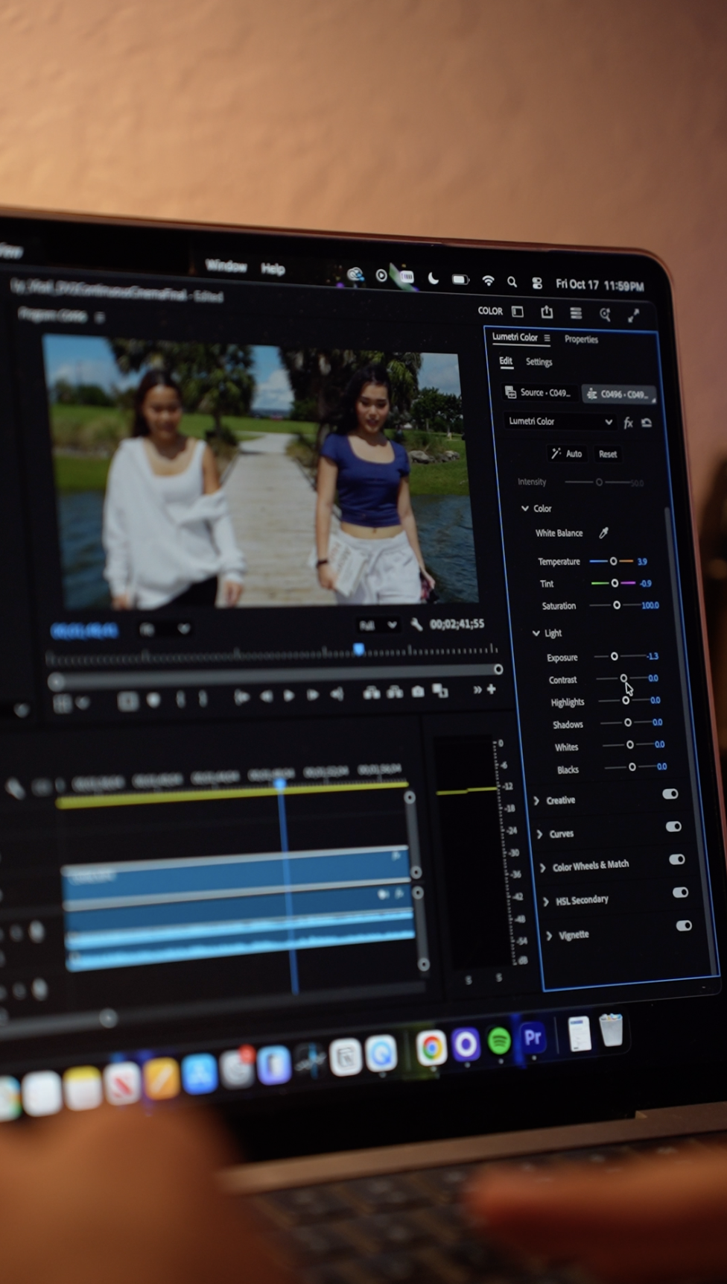Collapse the Light section chevron

(536, 633)
